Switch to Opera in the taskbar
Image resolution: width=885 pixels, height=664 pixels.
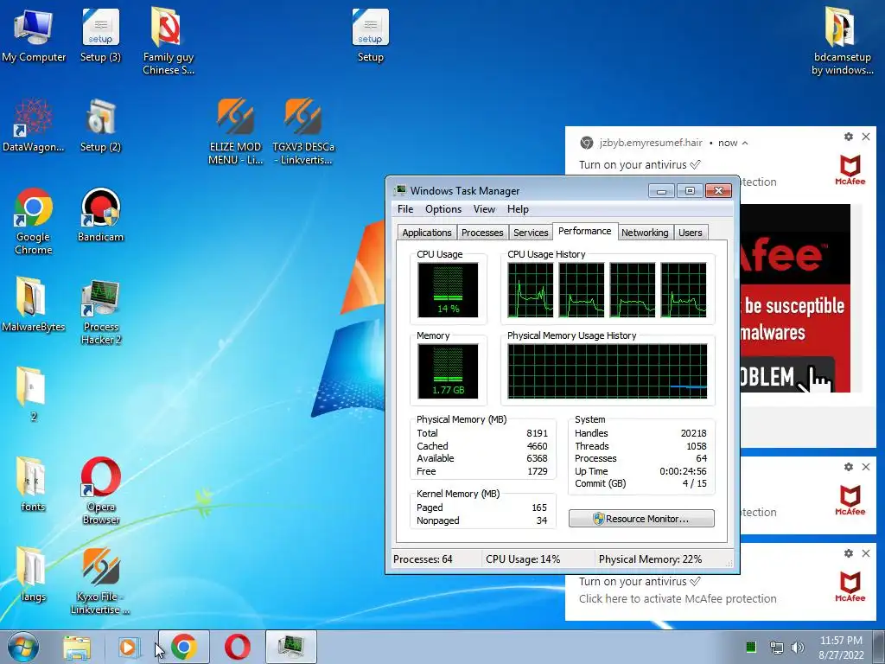[238, 647]
